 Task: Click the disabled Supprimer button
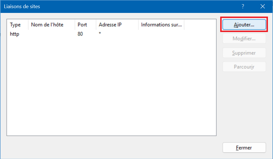tap(244, 53)
